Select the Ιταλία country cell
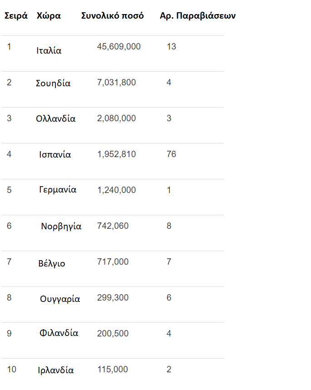Image resolution: width=311 pixels, height=390 pixels. pyautogui.click(x=49, y=51)
